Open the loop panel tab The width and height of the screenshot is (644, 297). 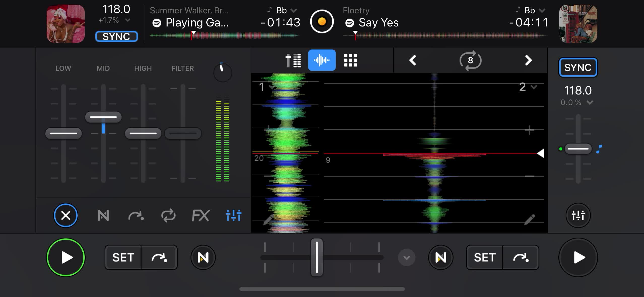tap(168, 215)
